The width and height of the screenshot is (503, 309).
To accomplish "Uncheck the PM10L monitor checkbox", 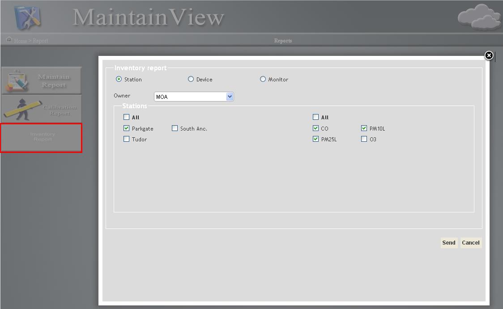I will [364, 128].
